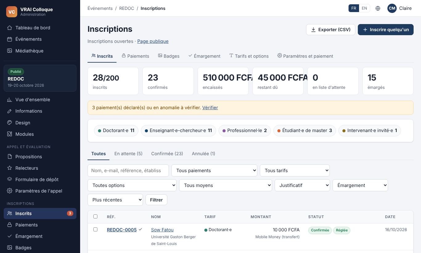
Task: Click Exporter (CSV) button
Action: tap(331, 30)
